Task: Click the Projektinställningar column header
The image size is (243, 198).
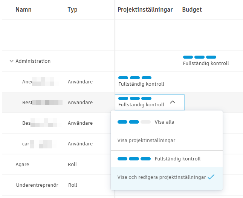Action: [x=145, y=10]
